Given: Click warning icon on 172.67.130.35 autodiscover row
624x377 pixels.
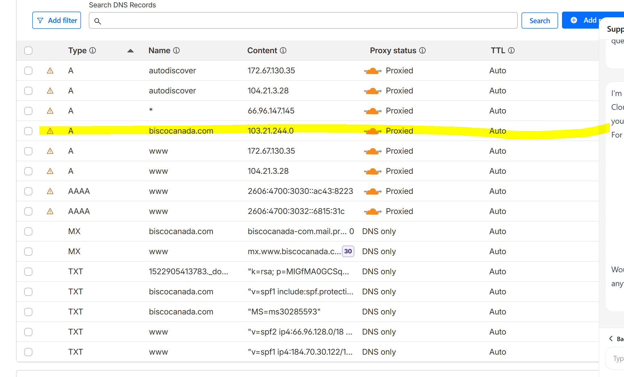Looking at the screenshot, I should (x=50, y=70).
